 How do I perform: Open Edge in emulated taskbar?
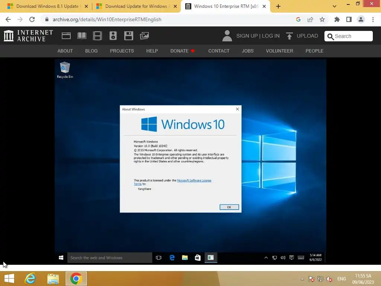tap(172, 258)
